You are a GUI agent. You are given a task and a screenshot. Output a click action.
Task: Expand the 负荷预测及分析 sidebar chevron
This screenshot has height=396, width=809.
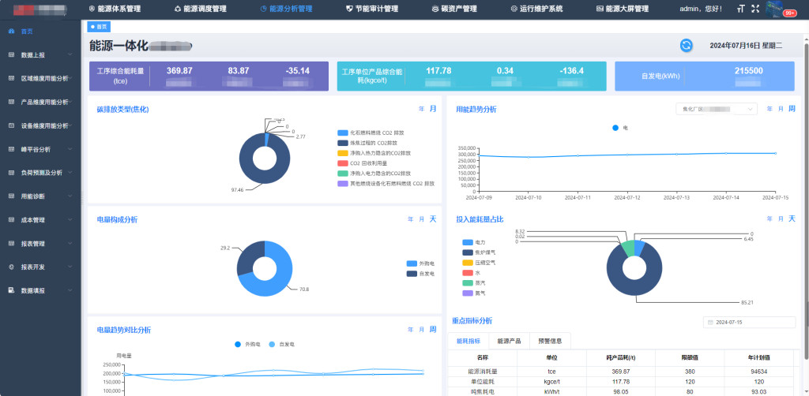tap(70, 173)
